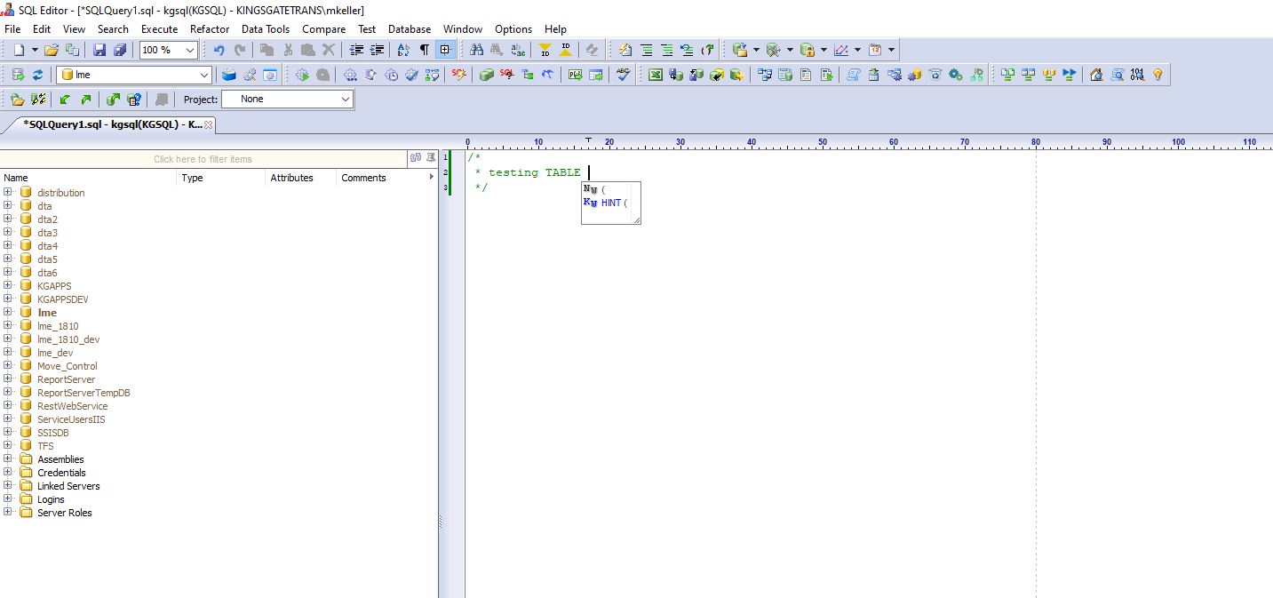The width and height of the screenshot is (1273, 598).
Task: Open the Execute menu
Action: [x=159, y=28]
